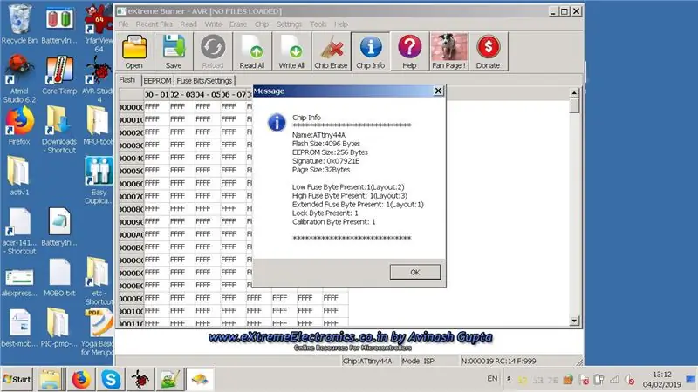Open Windows Explorer from the taskbar

click(50, 379)
